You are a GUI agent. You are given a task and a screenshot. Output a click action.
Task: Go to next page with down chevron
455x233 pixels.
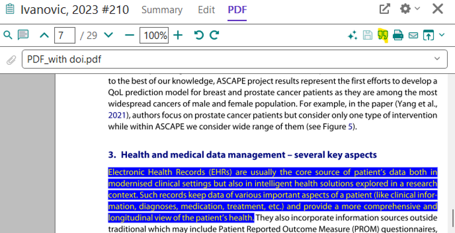tap(108, 35)
